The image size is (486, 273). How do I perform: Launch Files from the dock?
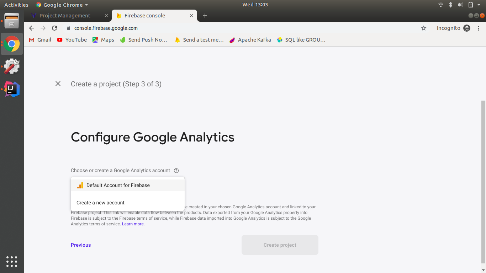(12, 21)
